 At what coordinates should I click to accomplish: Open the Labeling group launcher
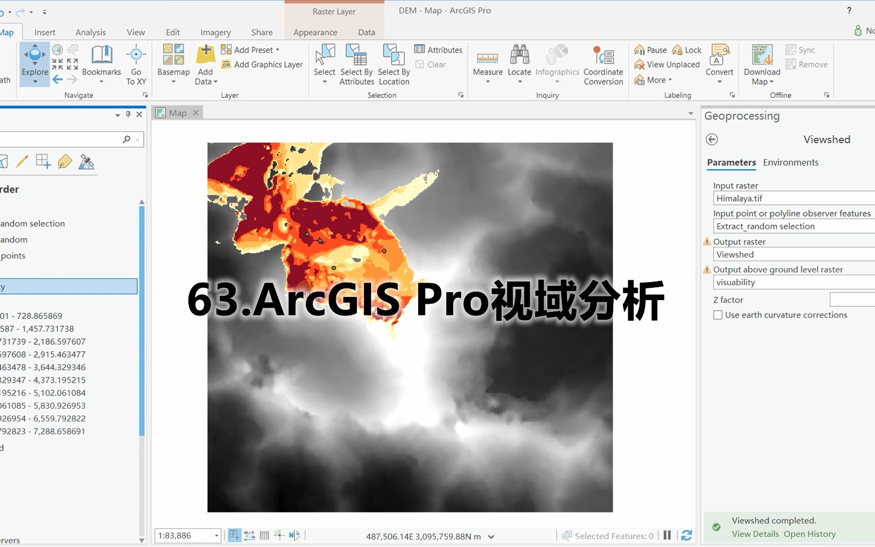(x=732, y=95)
